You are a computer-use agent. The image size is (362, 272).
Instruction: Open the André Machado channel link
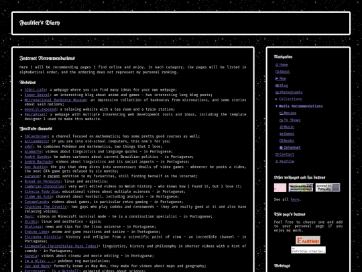tap(38, 162)
